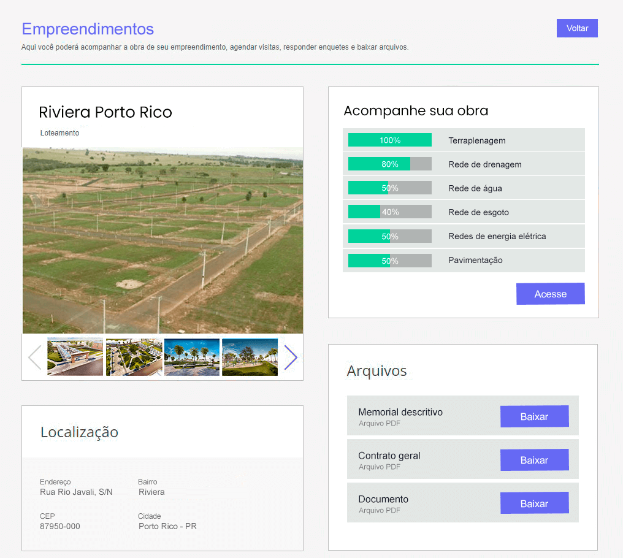The width and height of the screenshot is (623, 558).
Task: Select the second aerial park thumbnail
Action: pos(134,356)
